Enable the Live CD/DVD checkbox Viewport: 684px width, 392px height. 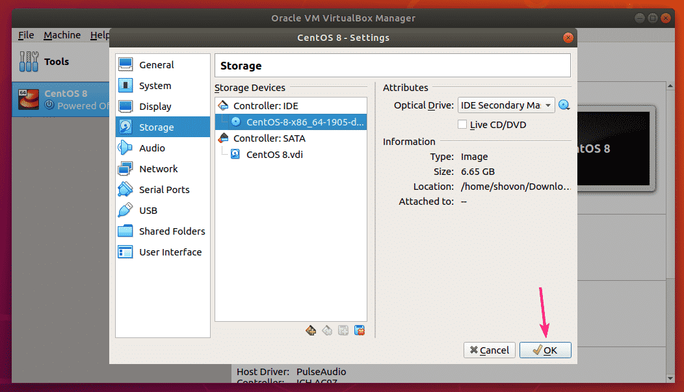tap(462, 124)
